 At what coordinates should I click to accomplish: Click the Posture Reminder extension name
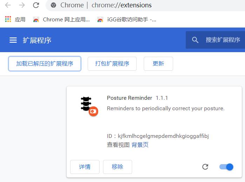(x=129, y=98)
